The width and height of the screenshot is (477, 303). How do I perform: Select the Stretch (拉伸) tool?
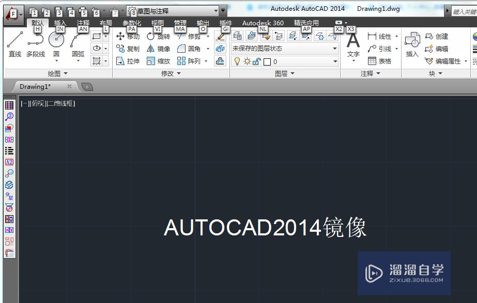click(x=128, y=60)
